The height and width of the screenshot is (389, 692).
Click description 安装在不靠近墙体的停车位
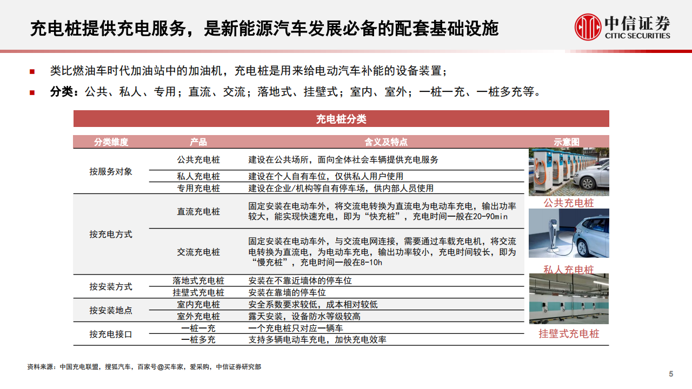pyautogui.click(x=301, y=281)
